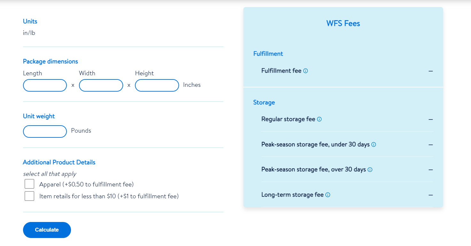View the Regular storage fee info icon

click(319, 119)
